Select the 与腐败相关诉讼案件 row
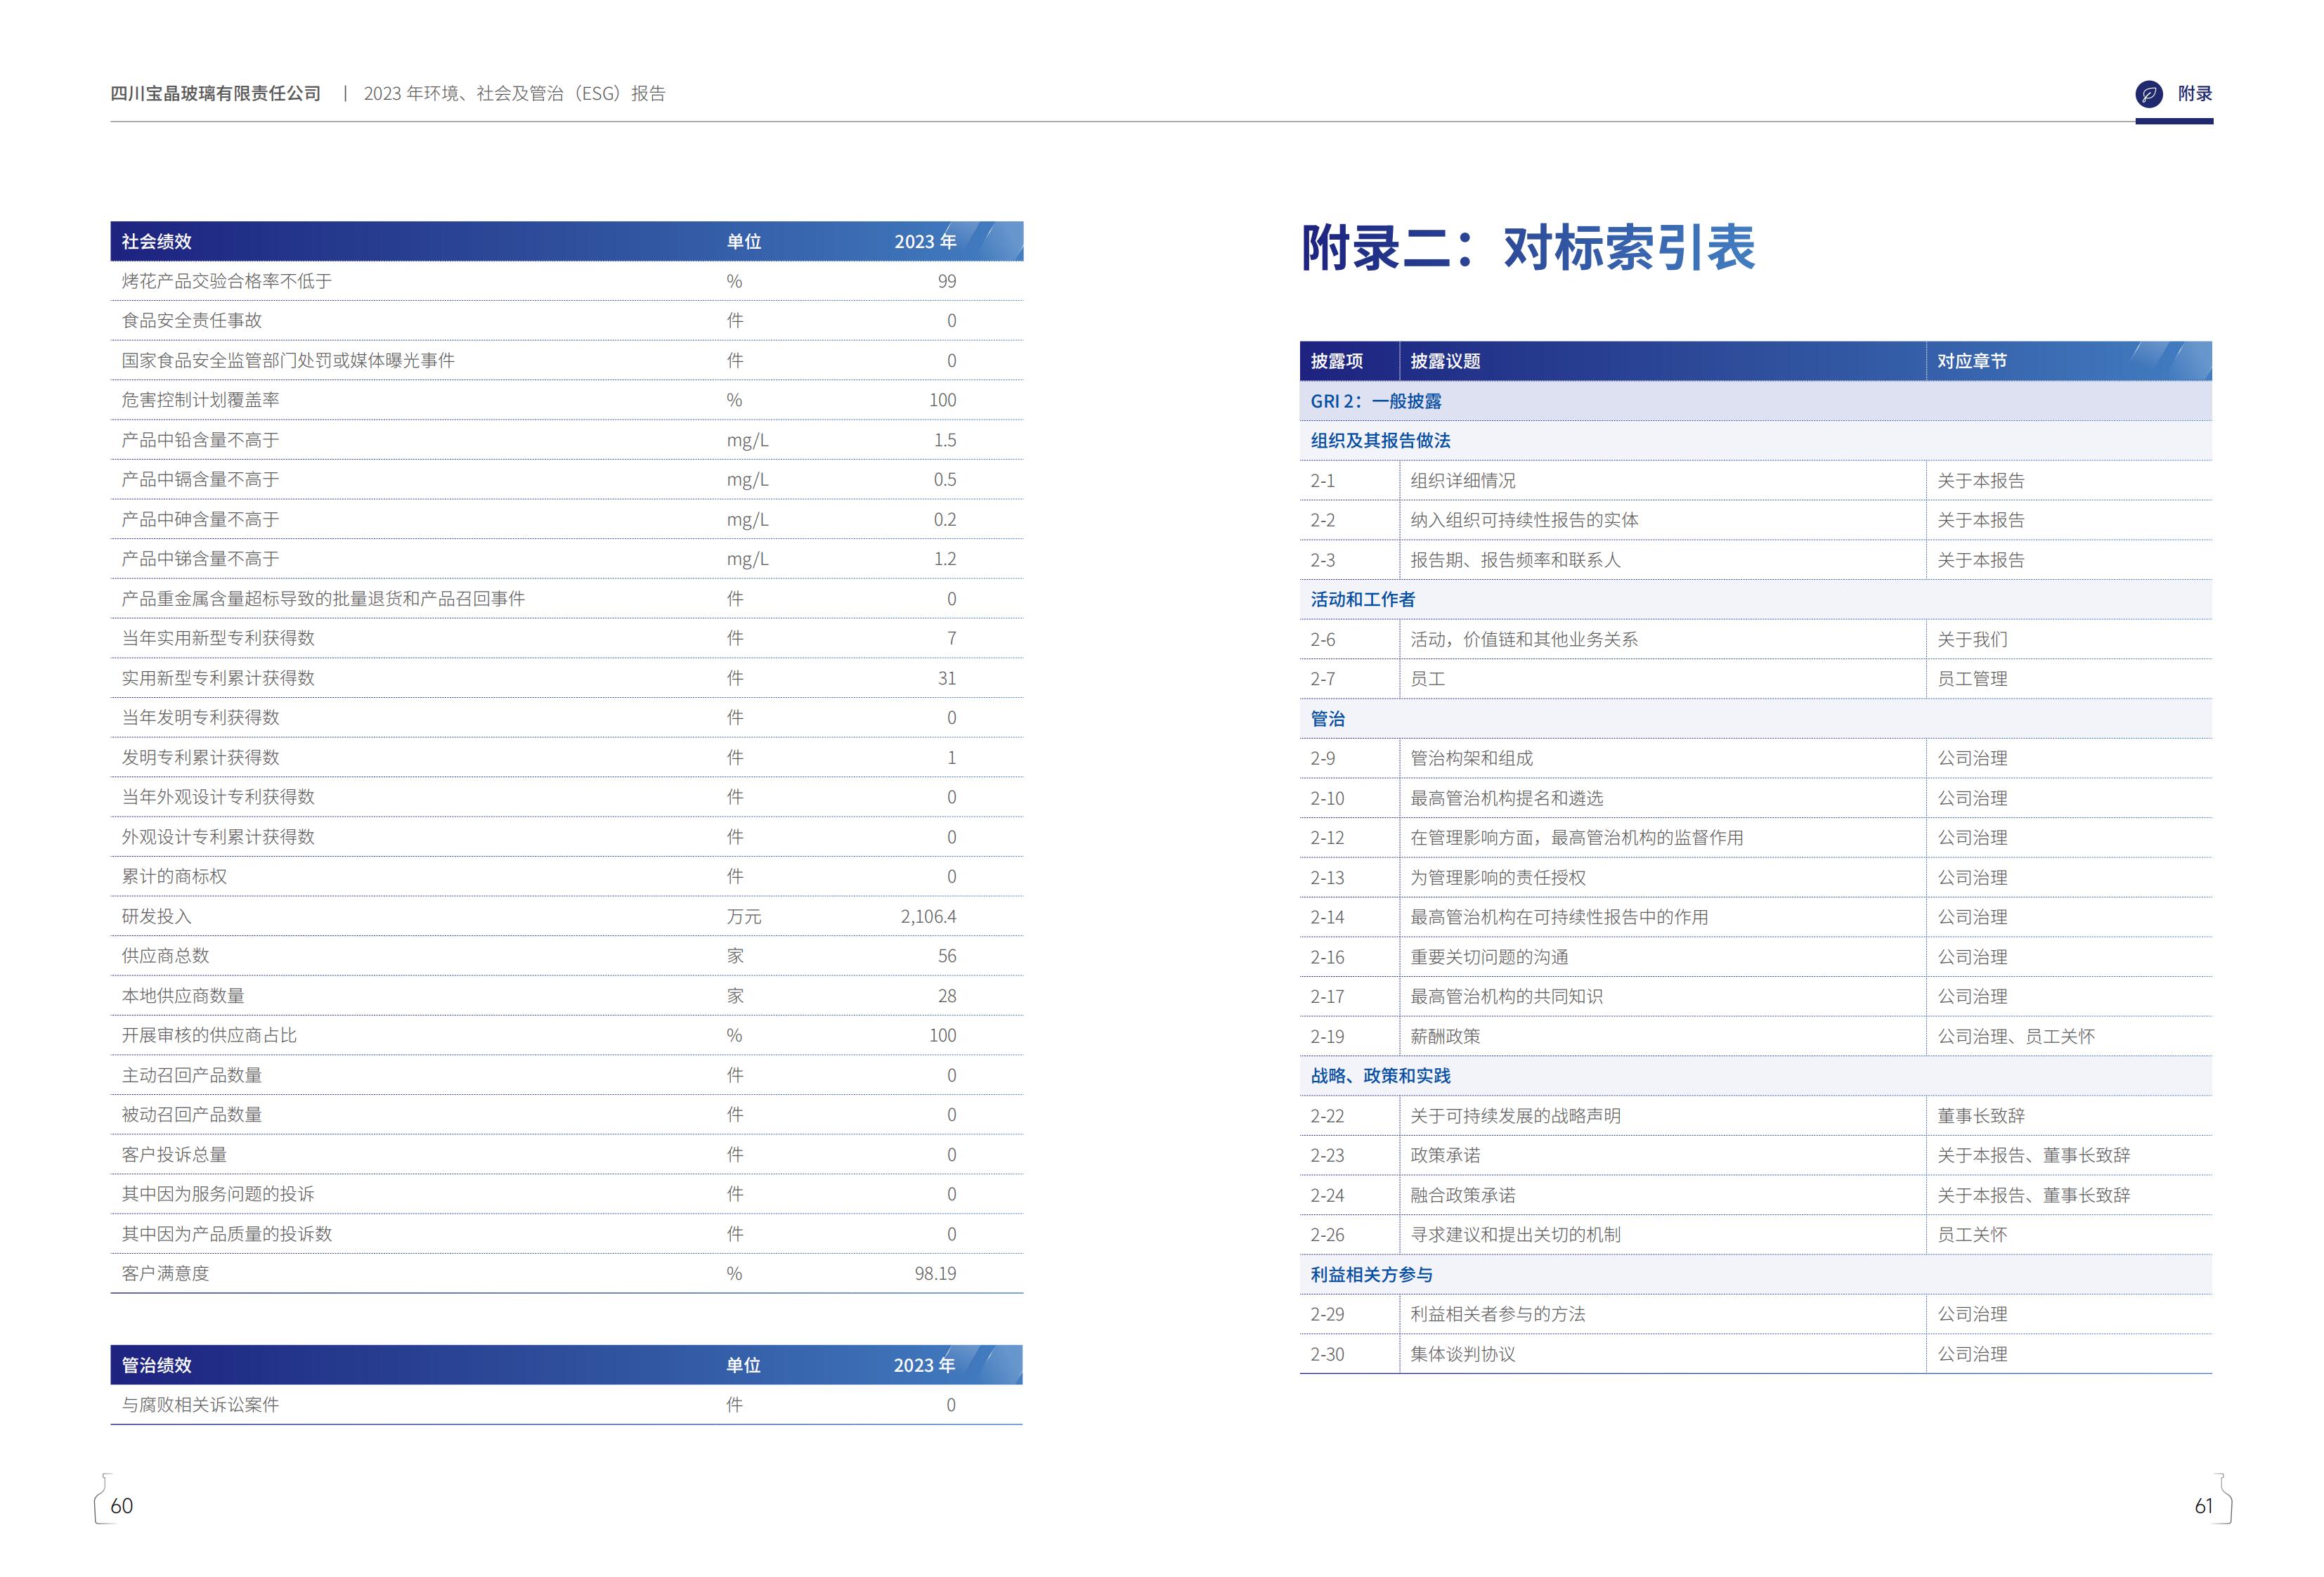 pyautogui.click(x=567, y=1405)
